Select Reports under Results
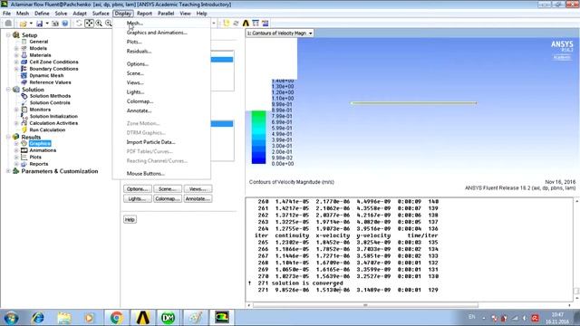The height and width of the screenshot is (326, 580). [x=38, y=164]
